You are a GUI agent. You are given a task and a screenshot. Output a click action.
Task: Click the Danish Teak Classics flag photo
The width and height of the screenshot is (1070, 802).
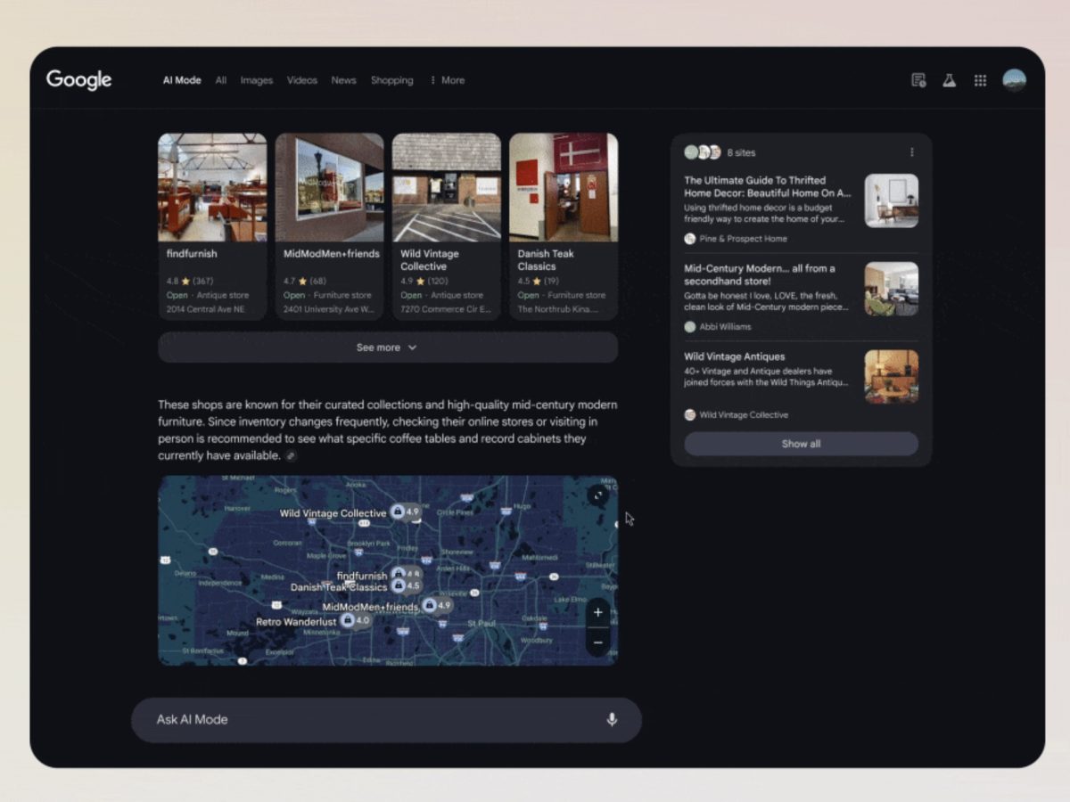(564, 187)
